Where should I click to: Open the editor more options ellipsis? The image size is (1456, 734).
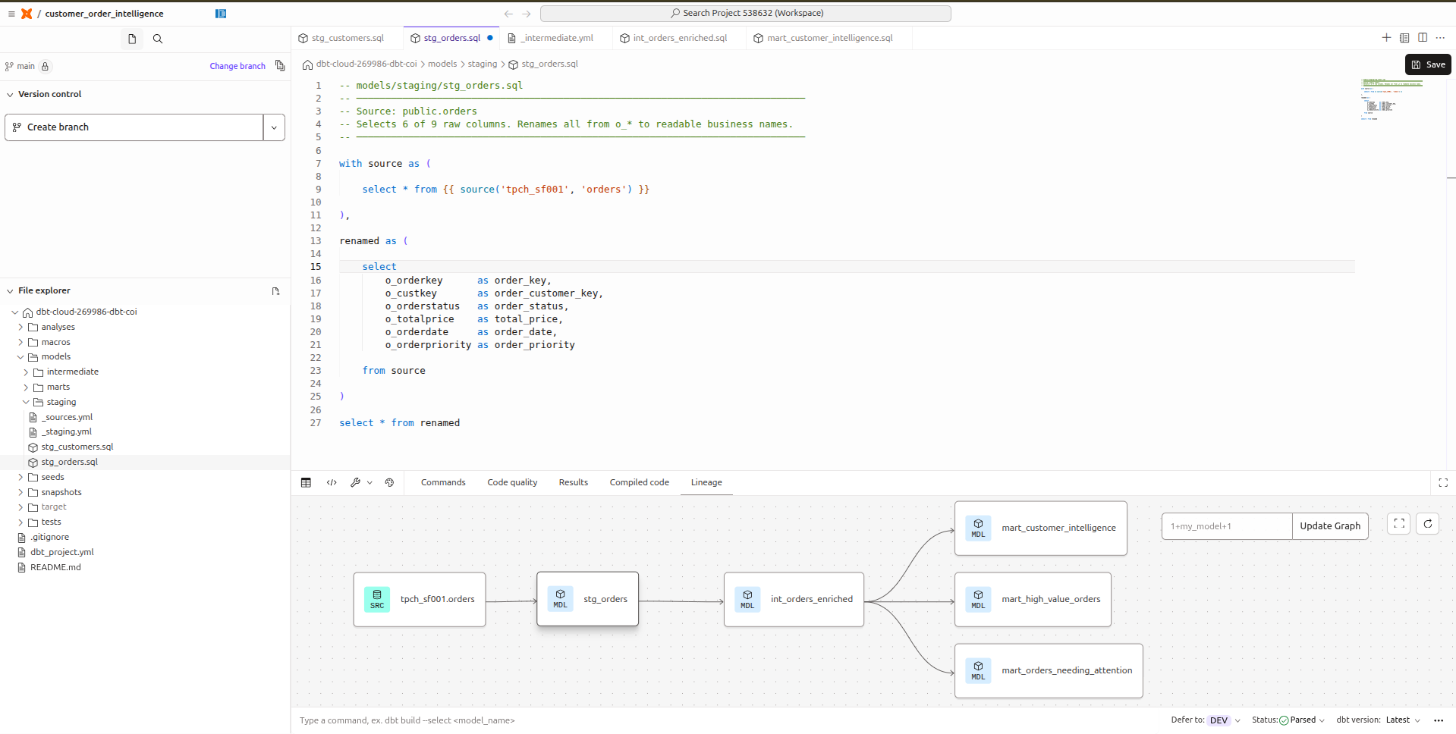[x=1440, y=38]
